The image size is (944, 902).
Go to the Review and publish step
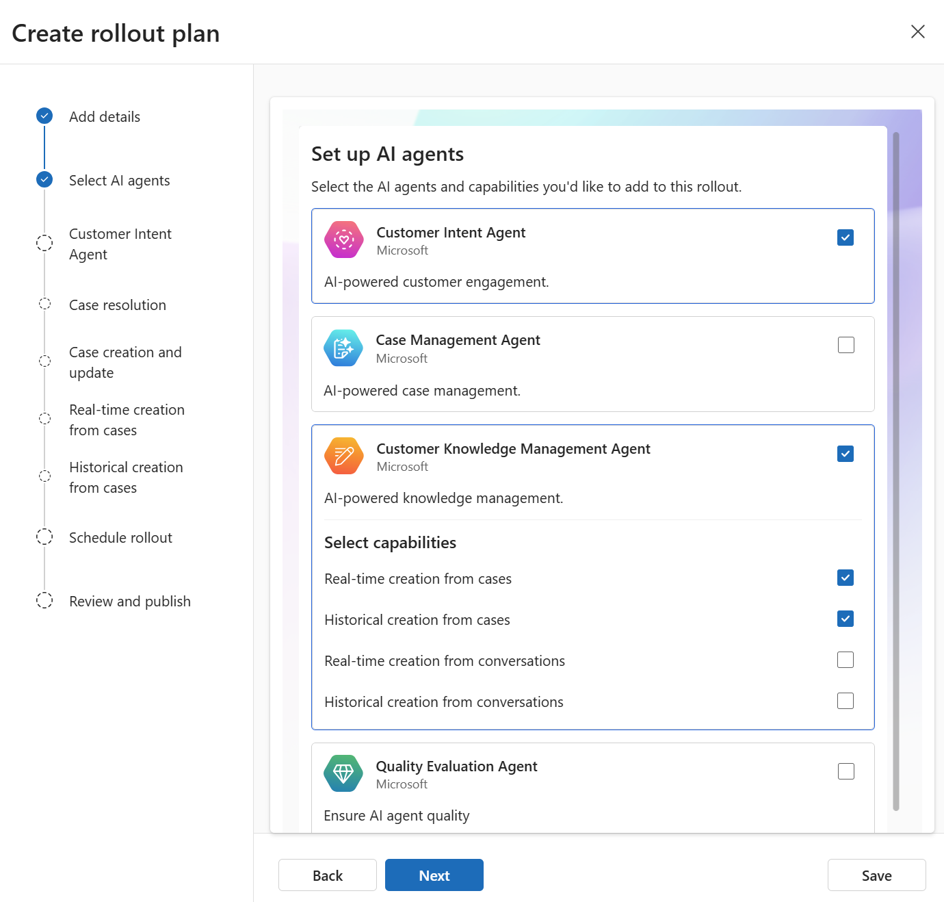tap(130, 602)
